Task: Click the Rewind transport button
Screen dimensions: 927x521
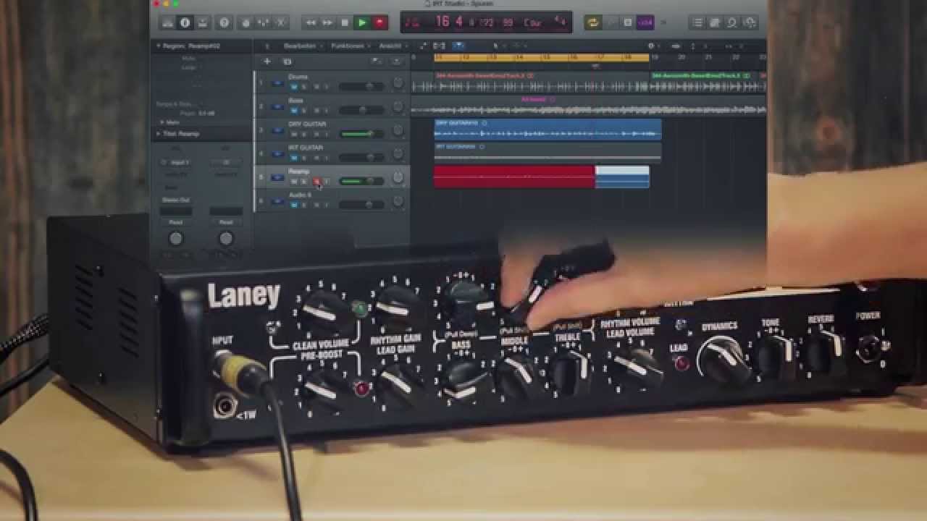Action: (x=311, y=23)
